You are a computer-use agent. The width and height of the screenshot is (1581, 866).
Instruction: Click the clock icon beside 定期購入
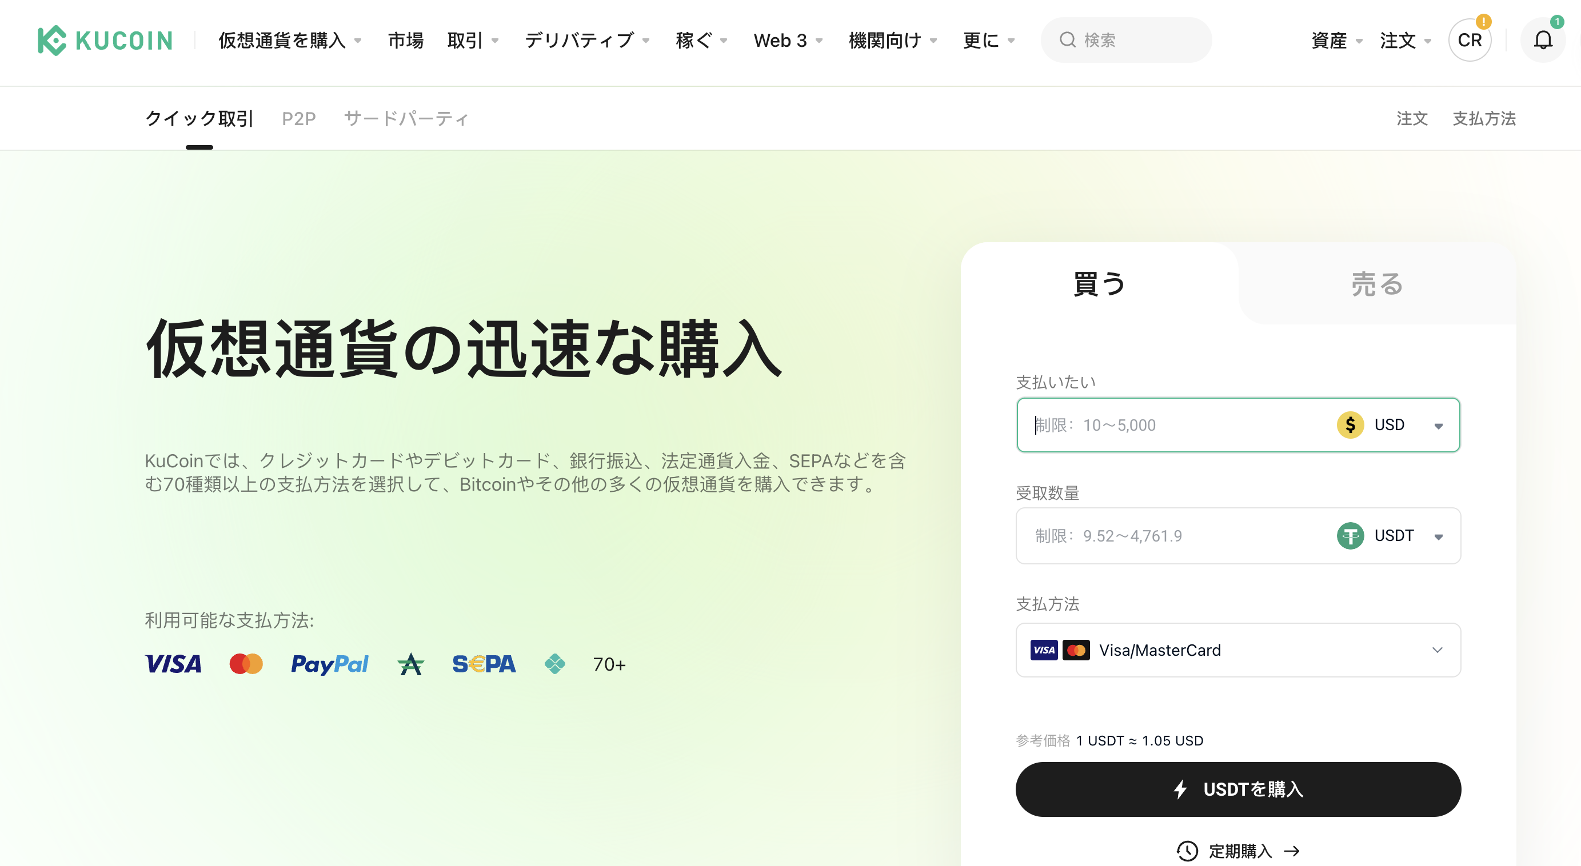pyautogui.click(x=1187, y=851)
